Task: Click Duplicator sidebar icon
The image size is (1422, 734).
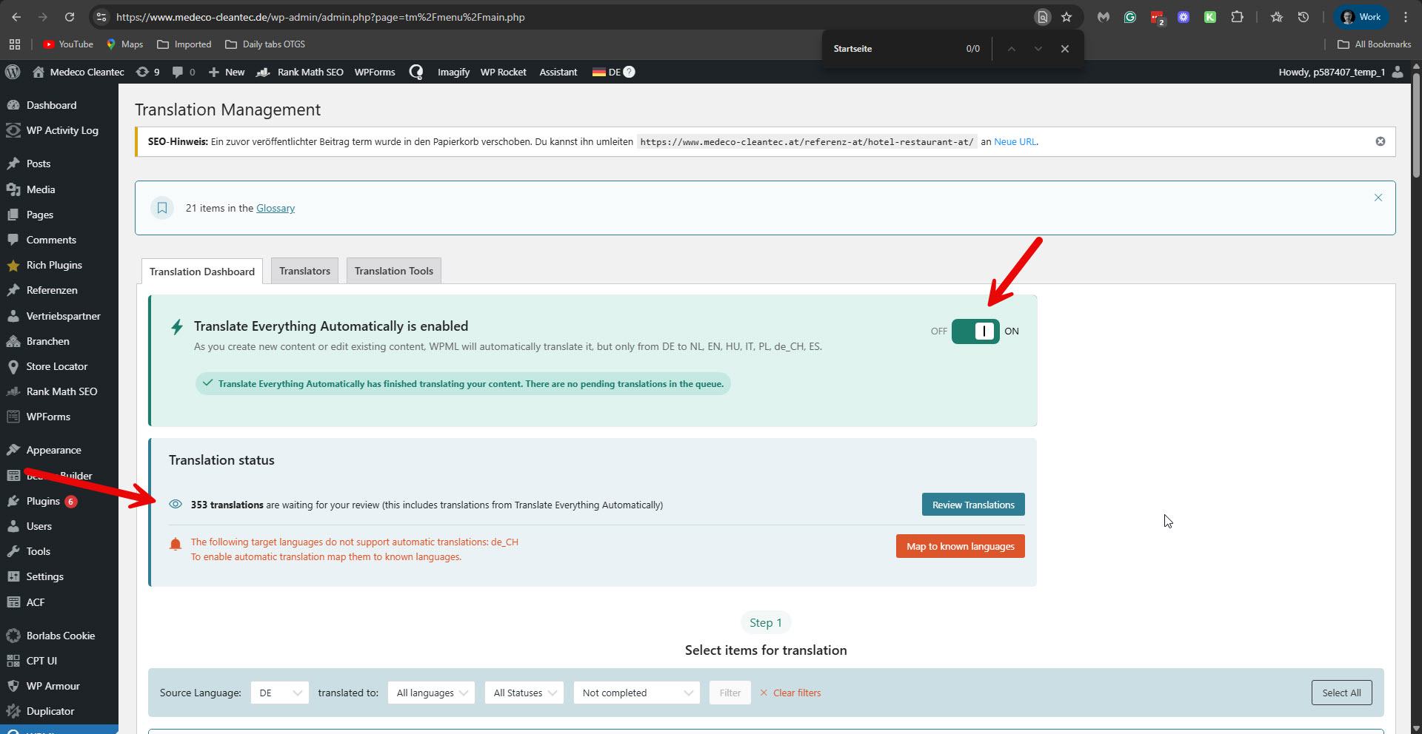Action: coord(13,711)
